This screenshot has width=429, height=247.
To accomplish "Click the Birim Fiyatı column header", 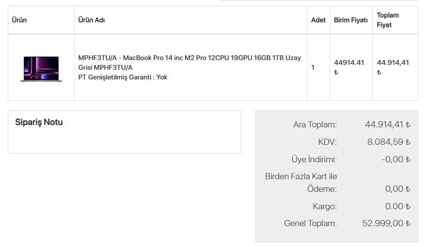I will tap(350, 20).
